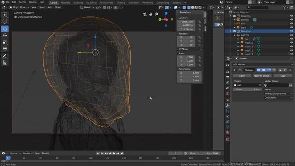The image size is (295, 166).
Task: Open Object Data properties tab icon
Action: coord(227,127)
